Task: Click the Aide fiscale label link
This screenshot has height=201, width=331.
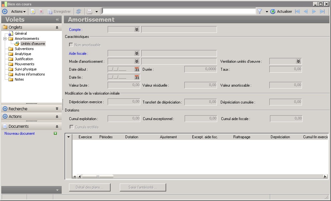Action: (x=78, y=54)
